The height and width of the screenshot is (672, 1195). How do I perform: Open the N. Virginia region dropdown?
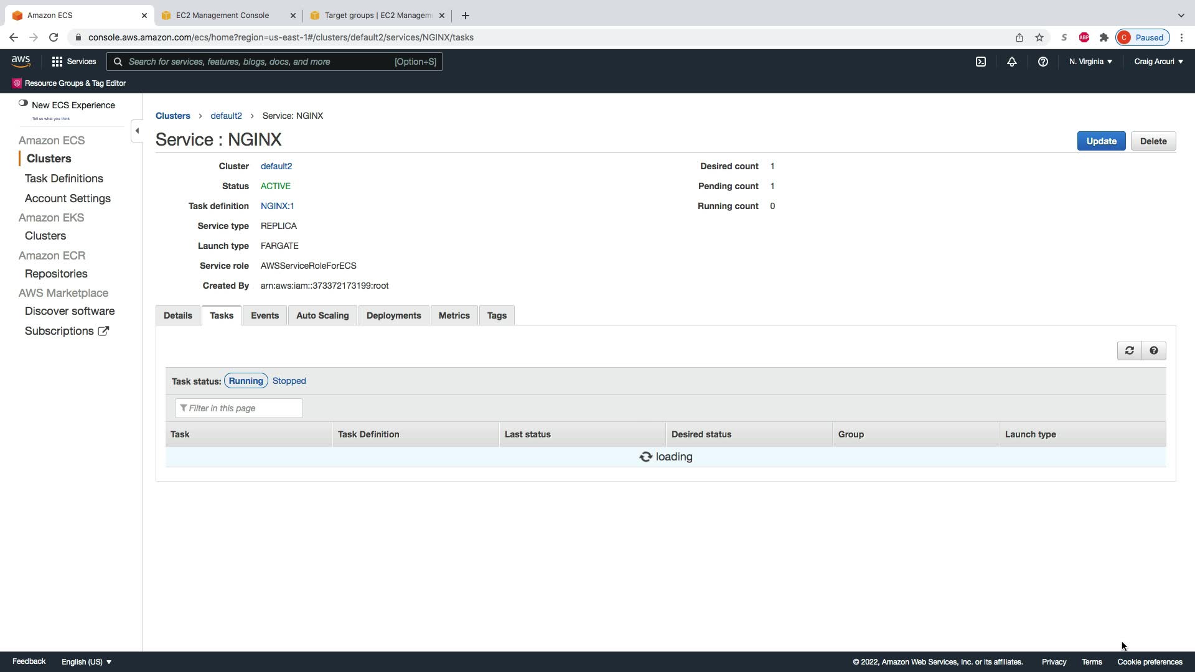(x=1090, y=62)
